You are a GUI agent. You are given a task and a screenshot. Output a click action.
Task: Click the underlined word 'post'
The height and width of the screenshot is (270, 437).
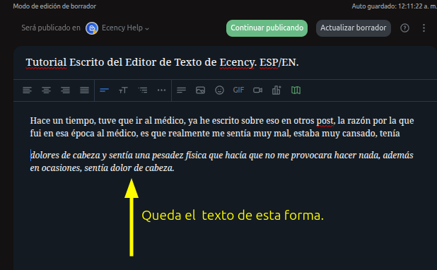point(325,121)
